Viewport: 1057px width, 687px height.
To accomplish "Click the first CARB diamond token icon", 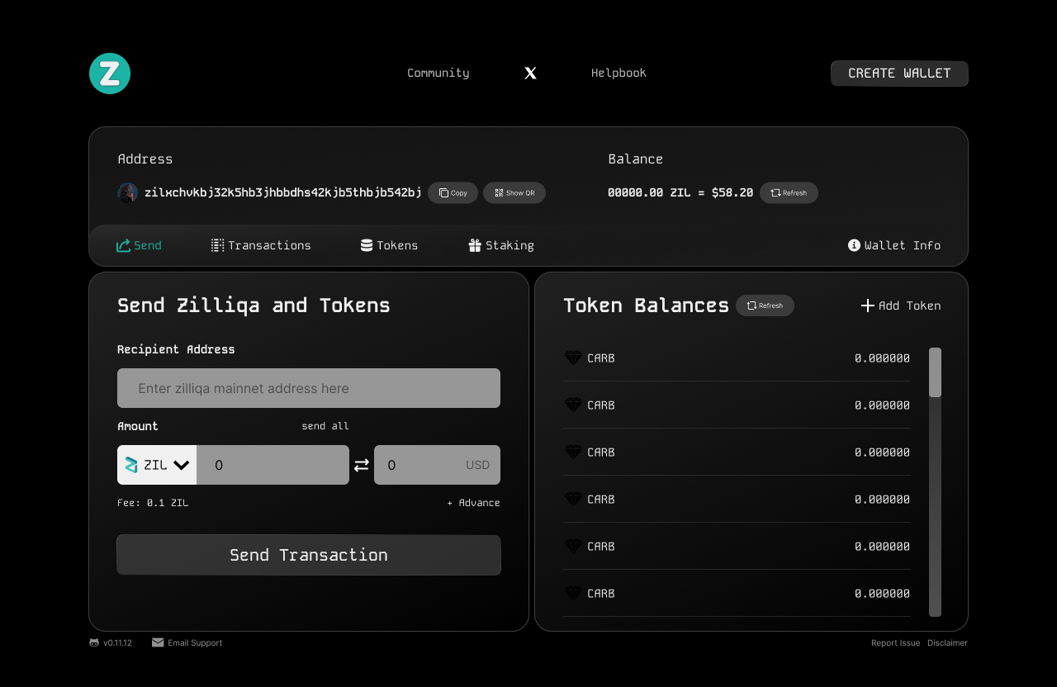I will click(573, 358).
